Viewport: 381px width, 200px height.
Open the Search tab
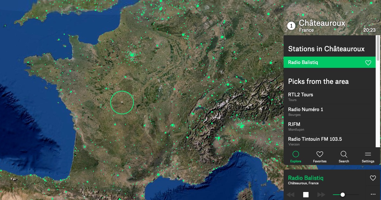(344, 157)
